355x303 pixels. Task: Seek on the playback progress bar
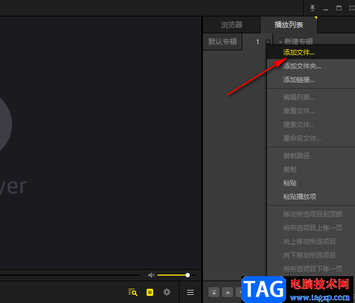[70, 275]
